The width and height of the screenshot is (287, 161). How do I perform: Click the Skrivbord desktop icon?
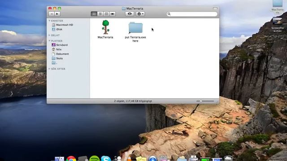point(53,45)
